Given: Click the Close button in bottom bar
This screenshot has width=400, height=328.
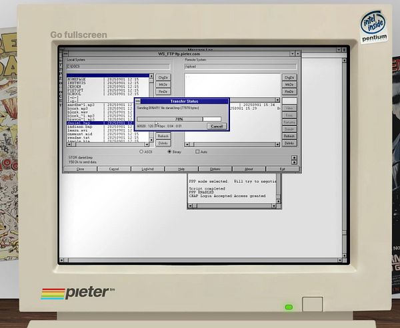Looking at the screenshot, I should pos(81,169).
